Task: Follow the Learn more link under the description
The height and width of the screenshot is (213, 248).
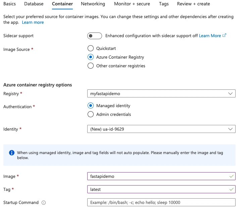Action: (x=33, y=22)
